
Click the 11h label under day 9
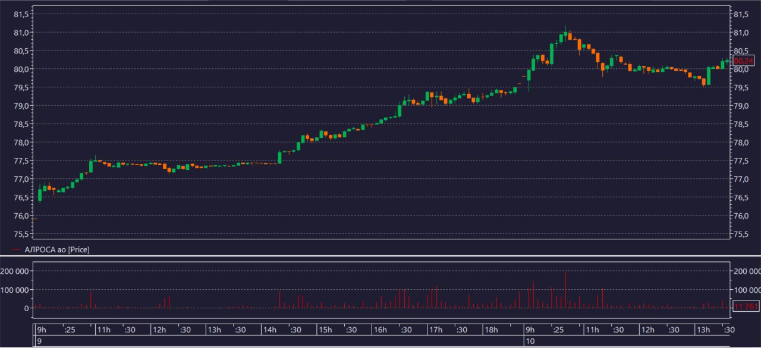pos(103,330)
